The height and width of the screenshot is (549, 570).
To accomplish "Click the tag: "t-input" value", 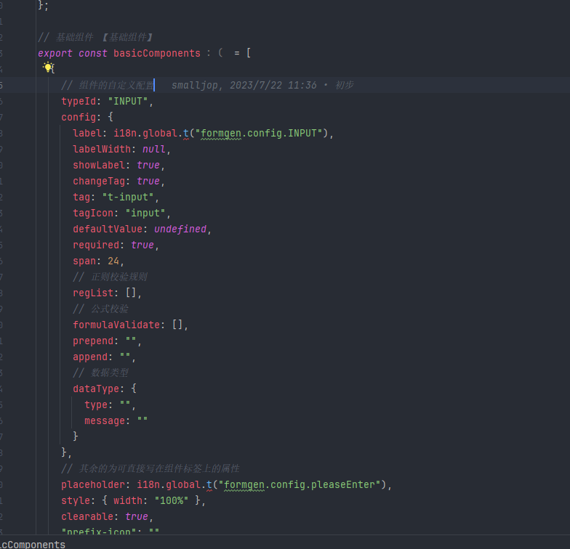I will 128,197.
